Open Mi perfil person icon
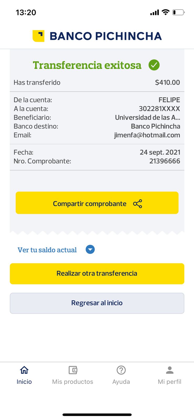Screen dimensions: 194x420 click(170, 370)
